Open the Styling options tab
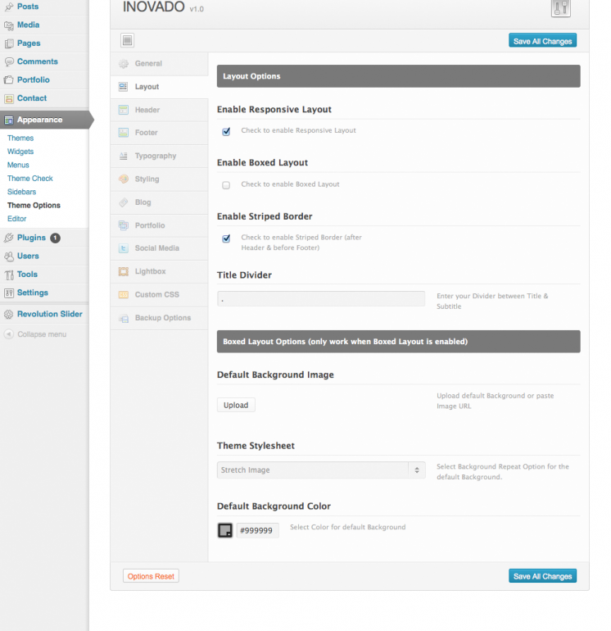611x631 pixels. click(x=159, y=179)
